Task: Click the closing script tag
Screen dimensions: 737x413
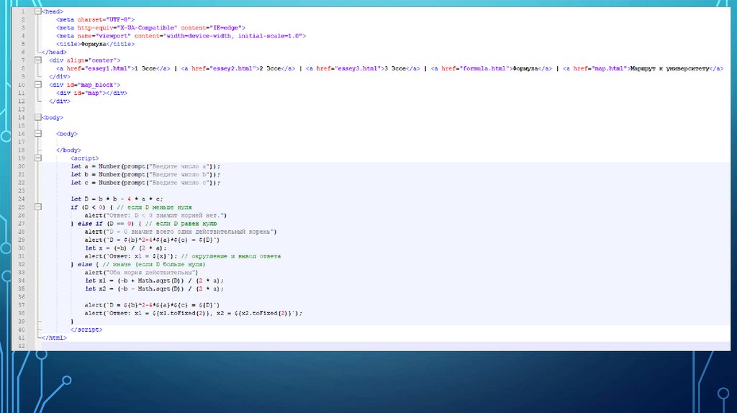Action: click(86, 329)
